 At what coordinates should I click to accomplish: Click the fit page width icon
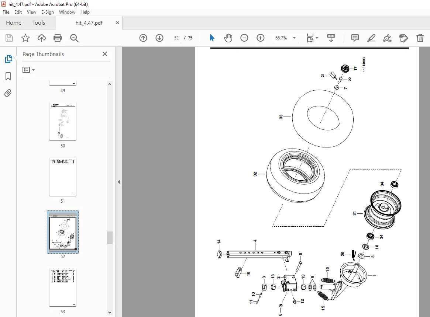click(310, 38)
